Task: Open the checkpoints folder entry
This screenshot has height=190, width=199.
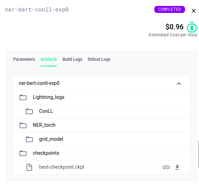Action: click(101, 153)
